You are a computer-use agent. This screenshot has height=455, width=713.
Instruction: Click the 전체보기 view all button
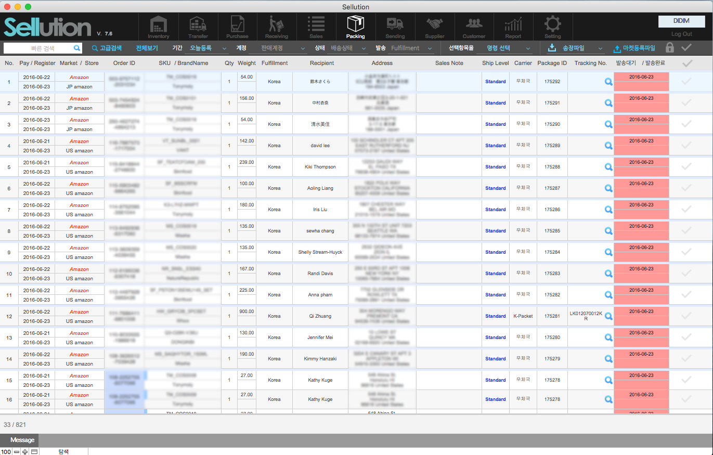[x=147, y=48]
